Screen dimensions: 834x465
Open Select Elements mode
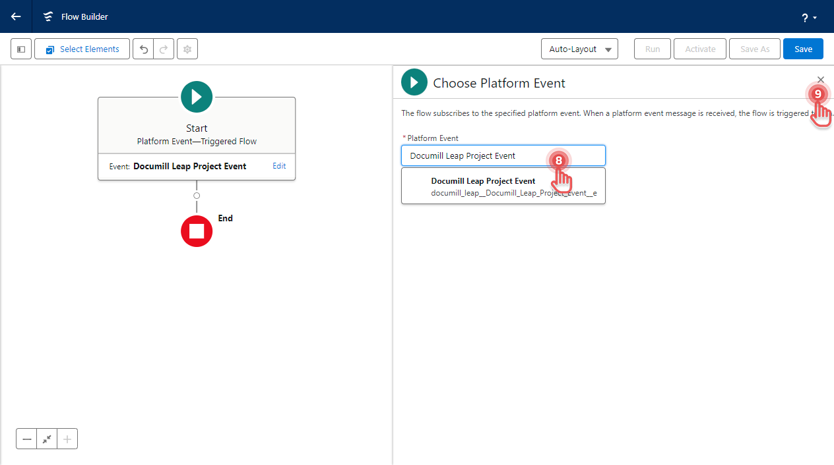[81, 48]
